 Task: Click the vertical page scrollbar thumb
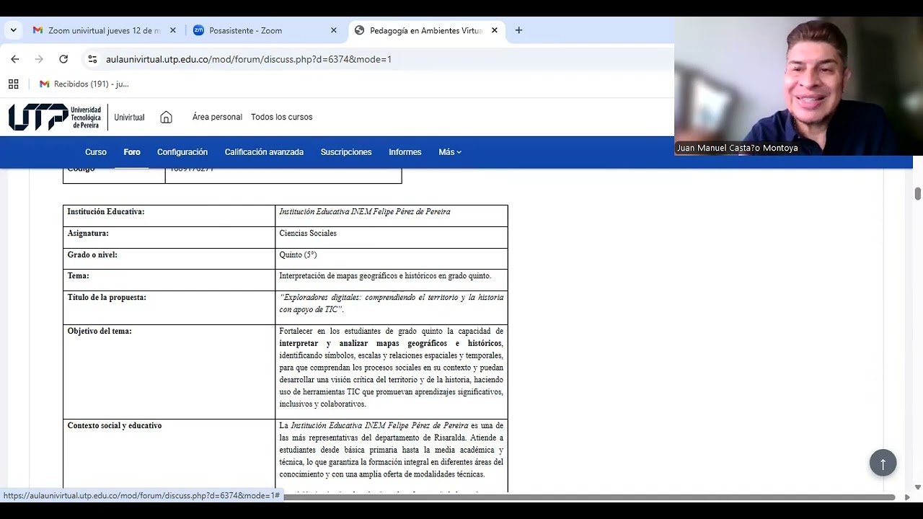point(918,194)
